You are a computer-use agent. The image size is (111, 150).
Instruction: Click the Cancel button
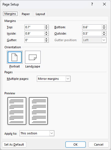[x=99, y=145]
